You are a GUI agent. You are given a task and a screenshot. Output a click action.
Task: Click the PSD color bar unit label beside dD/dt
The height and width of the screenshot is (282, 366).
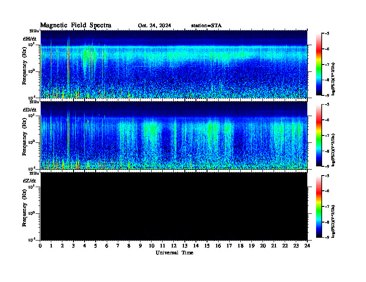pyautogui.click(x=334, y=150)
